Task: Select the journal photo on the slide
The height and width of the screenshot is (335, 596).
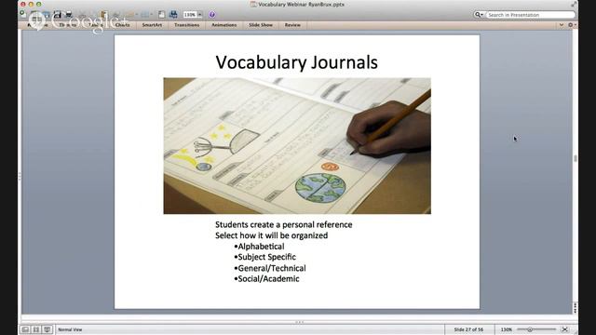Action: click(x=297, y=146)
